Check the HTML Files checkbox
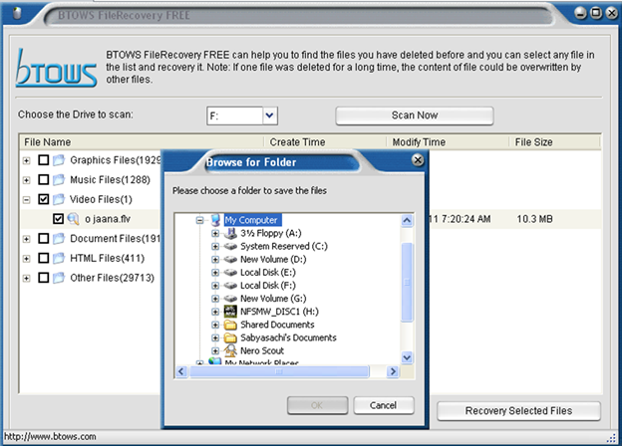Viewport: 622px width, 446px height. pyautogui.click(x=44, y=258)
